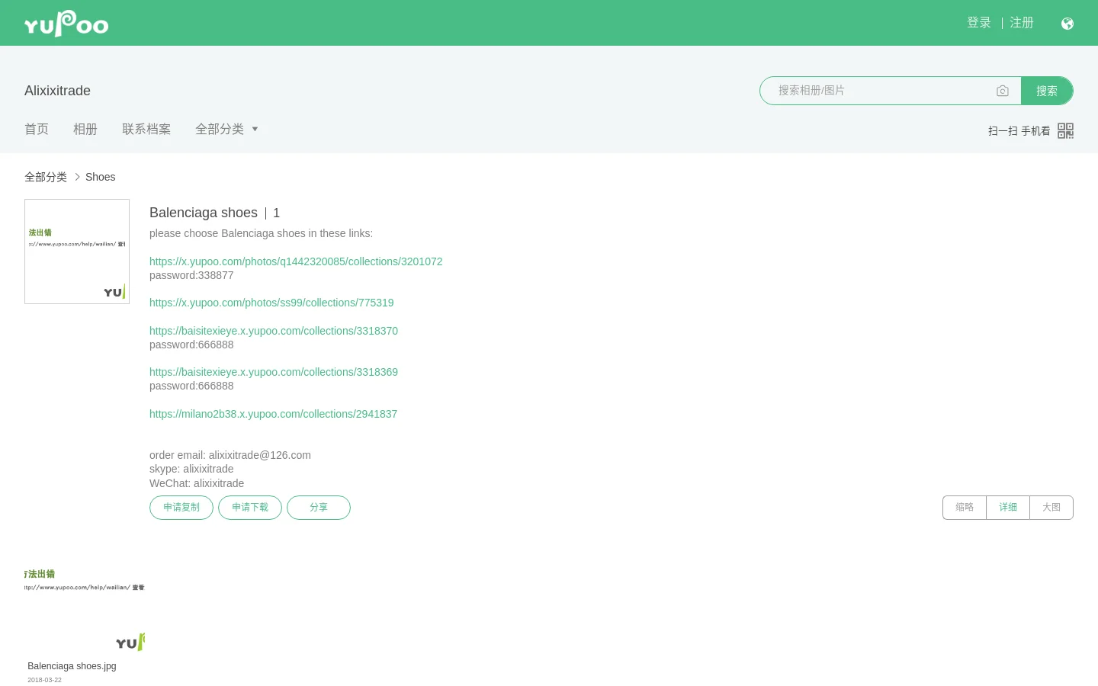1098x686 pixels.
Task: Open milano2b38 link ending 2941837
Action: click(x=273, y=414)
